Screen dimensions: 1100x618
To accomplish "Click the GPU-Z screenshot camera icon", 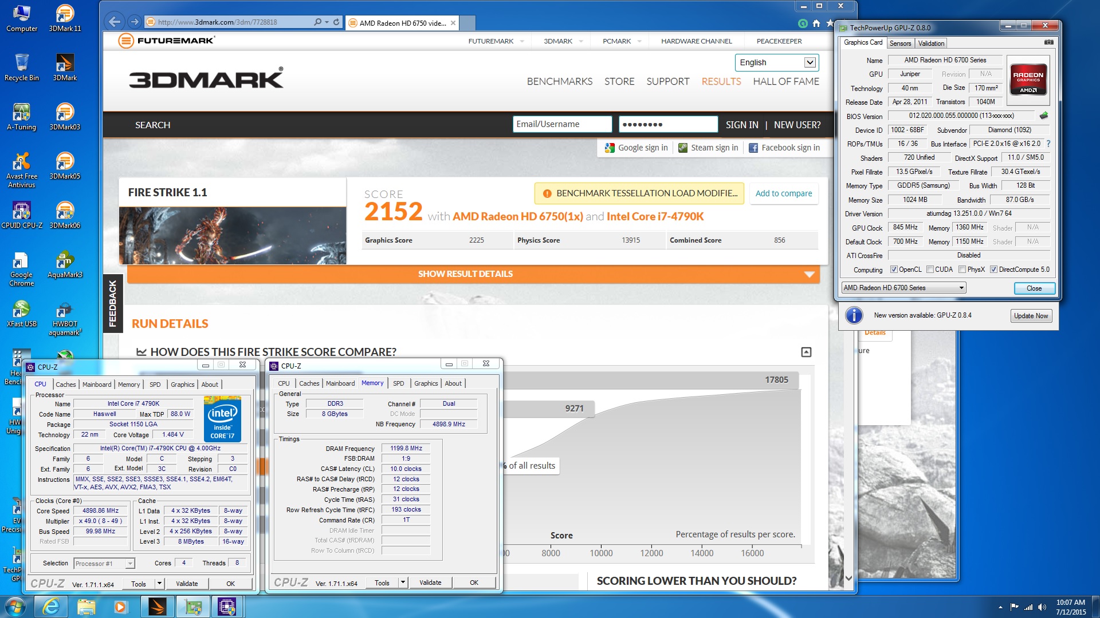I will click(1048, 42).
